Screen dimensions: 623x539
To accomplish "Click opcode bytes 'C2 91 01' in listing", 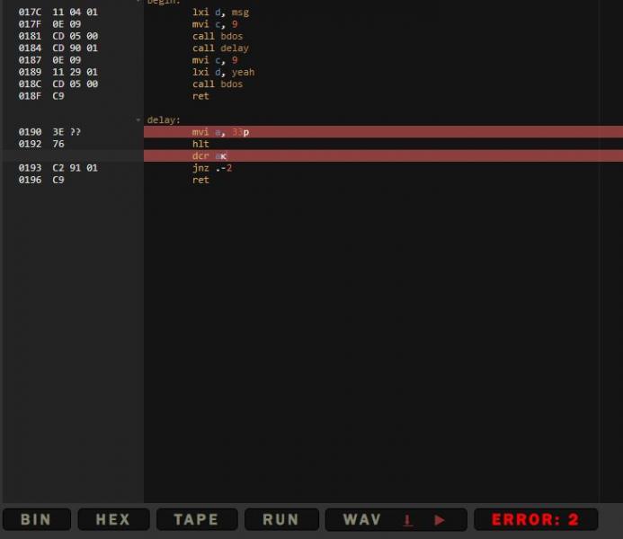I will tap(75, 168).
